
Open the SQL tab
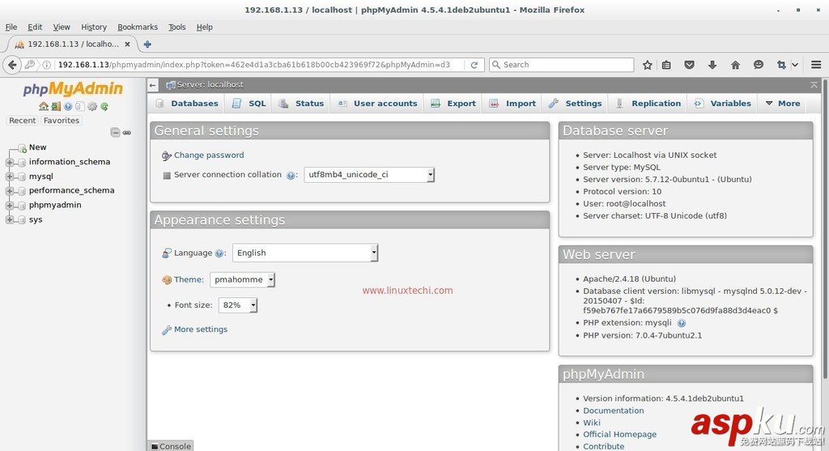(x=249, y=104)
